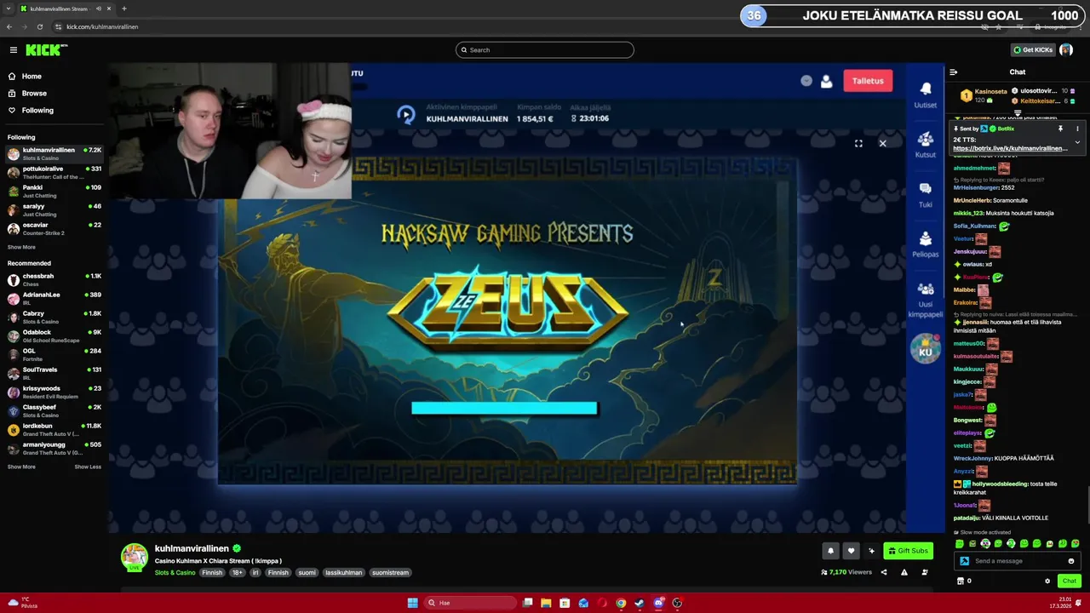The image size is (1090, 613).
Task: Open account avatar menu in header
Action: 1065,50
